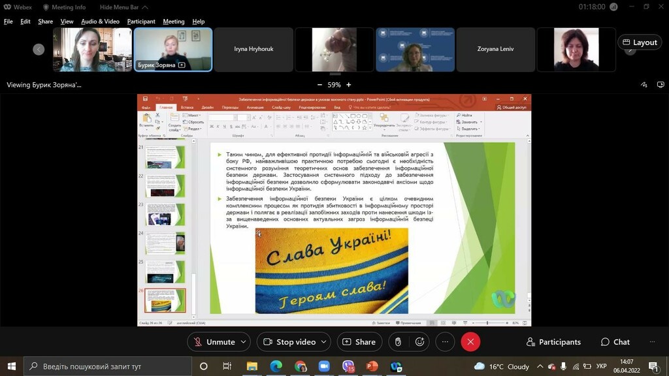Zoom in shared content with plus icon

click(349, 85)
